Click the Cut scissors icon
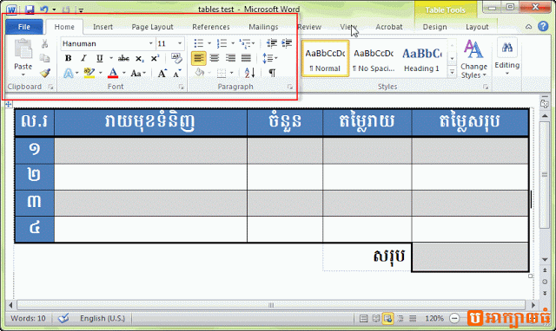The height and width of the screenshot is (331, 556). pos(44,44)
